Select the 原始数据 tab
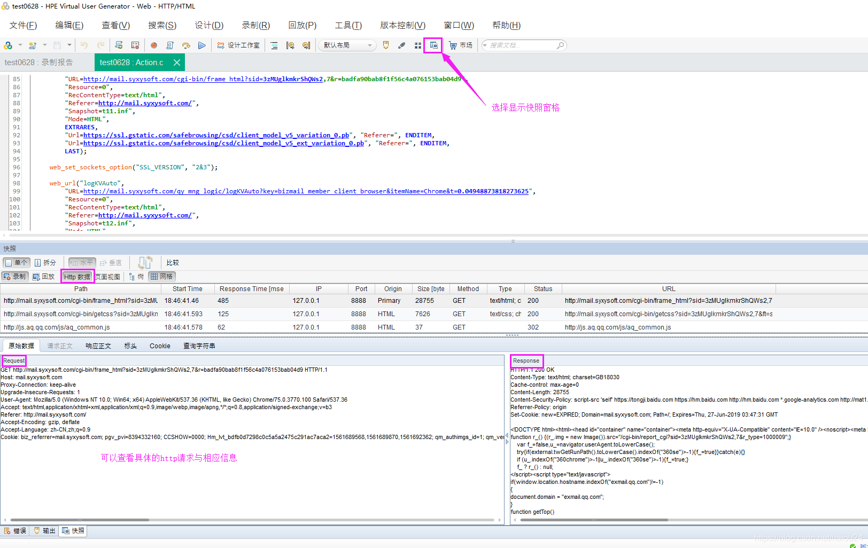Screen dimensions: 868x548 point(21,346)
